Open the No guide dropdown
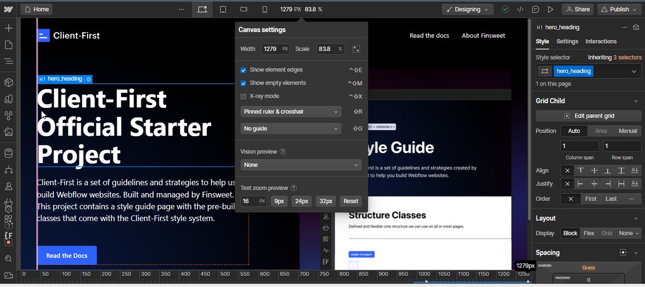 (291, 129)
